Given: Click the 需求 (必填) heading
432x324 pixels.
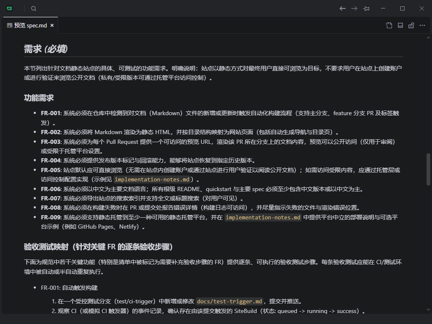Looking at the screenshot, I should coord(46,49).
